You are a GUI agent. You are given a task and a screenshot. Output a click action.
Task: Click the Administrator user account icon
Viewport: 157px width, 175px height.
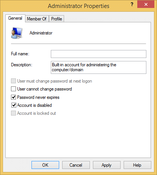[17, 33]
